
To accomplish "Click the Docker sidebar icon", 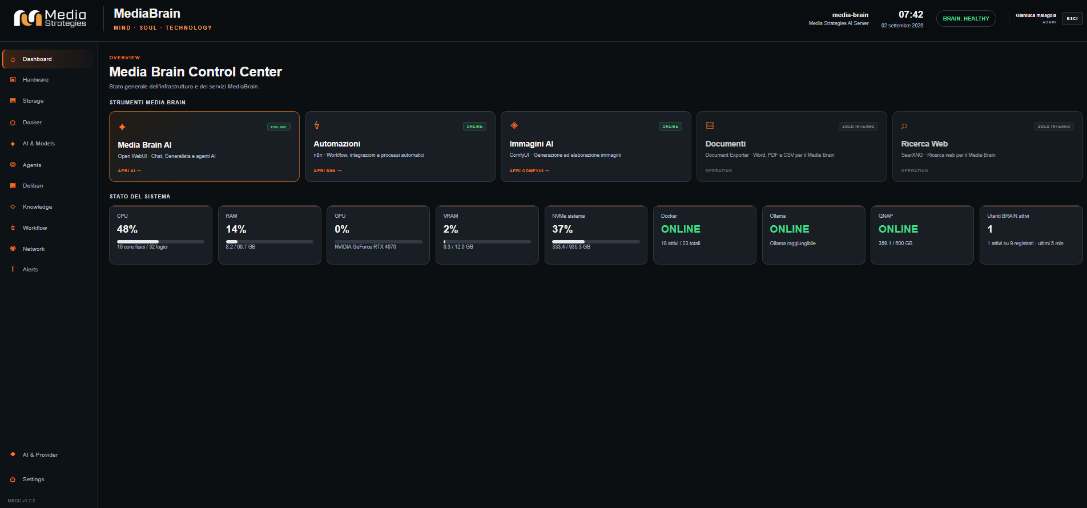I will pos(13,123).
